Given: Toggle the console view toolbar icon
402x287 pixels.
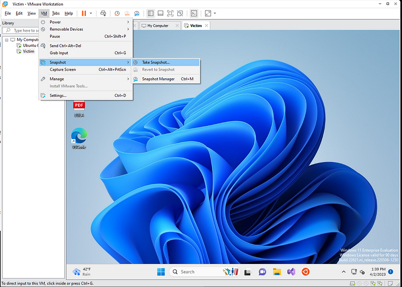Looking at the screenshot, I should click(x=194, y=14).
